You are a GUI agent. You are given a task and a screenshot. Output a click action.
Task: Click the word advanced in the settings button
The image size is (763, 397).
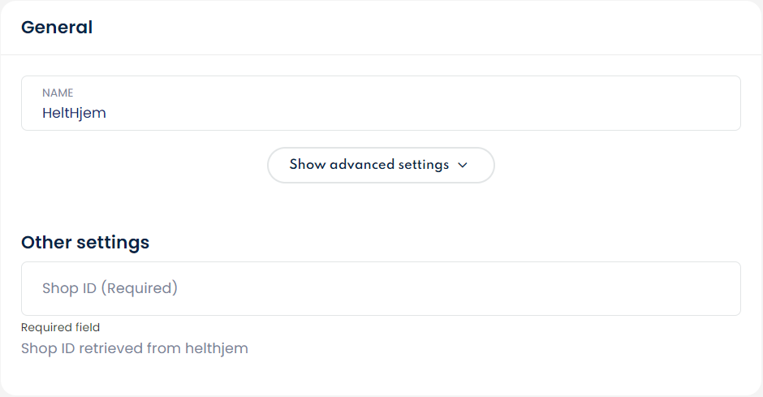point(362,165)
